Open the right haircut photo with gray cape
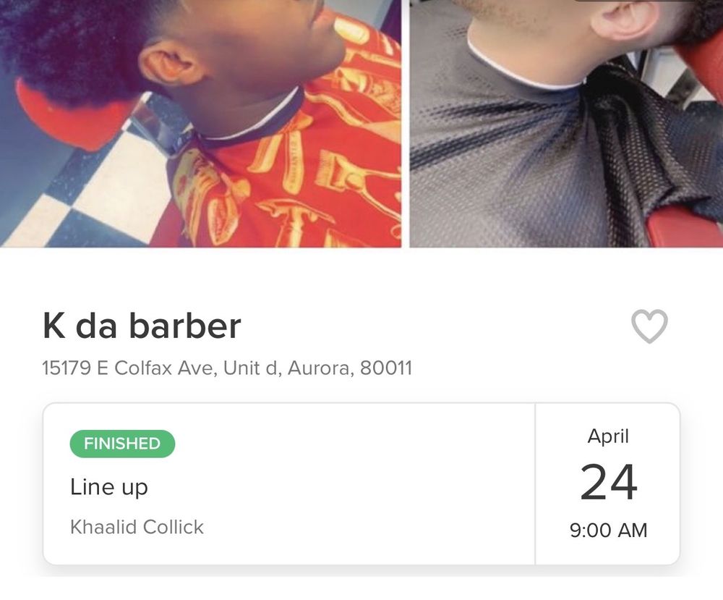 coord(566,124)
